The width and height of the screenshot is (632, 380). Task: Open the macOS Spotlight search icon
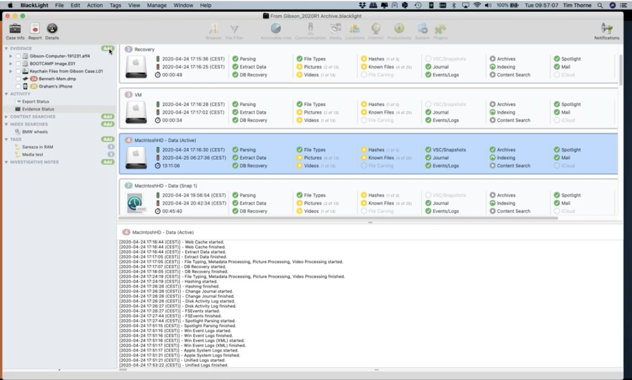tap(600, 5)
